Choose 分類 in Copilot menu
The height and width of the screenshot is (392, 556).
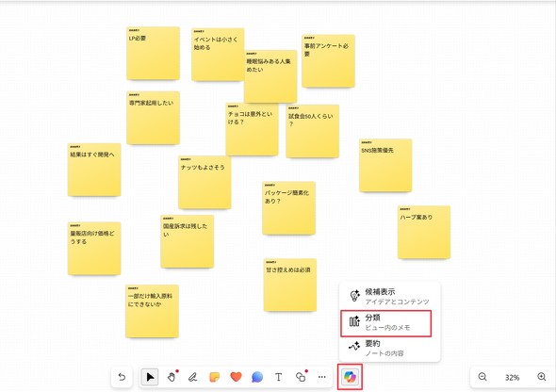point(386,322)
